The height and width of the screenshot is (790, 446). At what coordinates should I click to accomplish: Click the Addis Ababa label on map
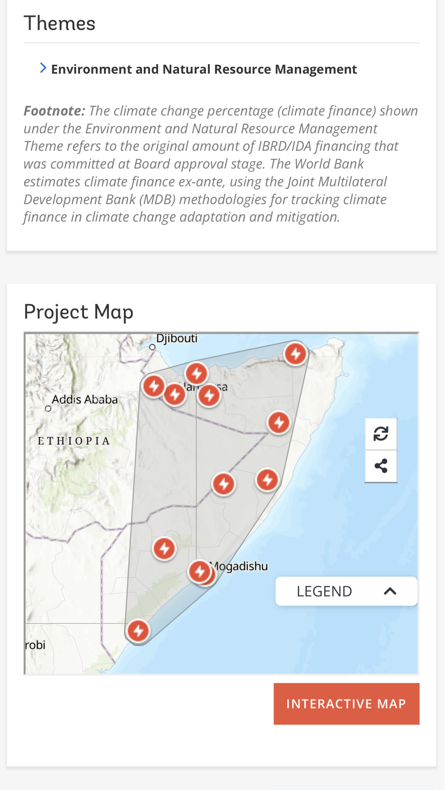coord(85,400)
